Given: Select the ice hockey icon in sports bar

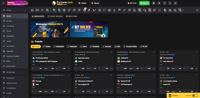Looking at the screenshot, I should point(69,10).
